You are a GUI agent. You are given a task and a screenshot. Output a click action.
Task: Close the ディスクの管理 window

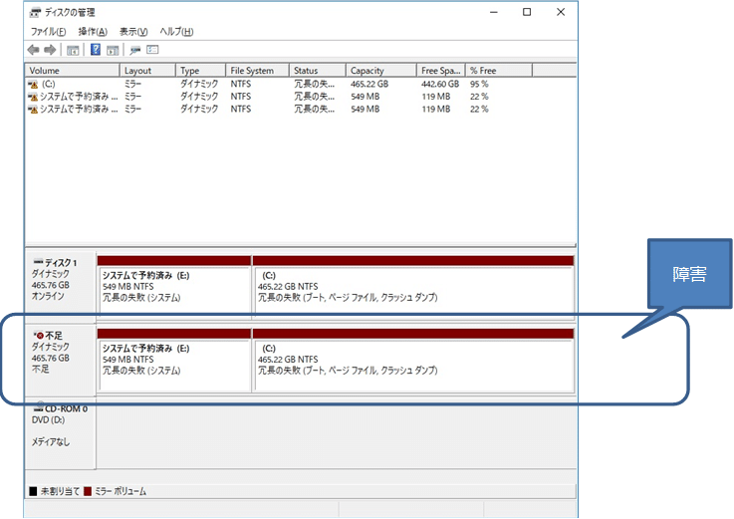(x=561, y=12)
